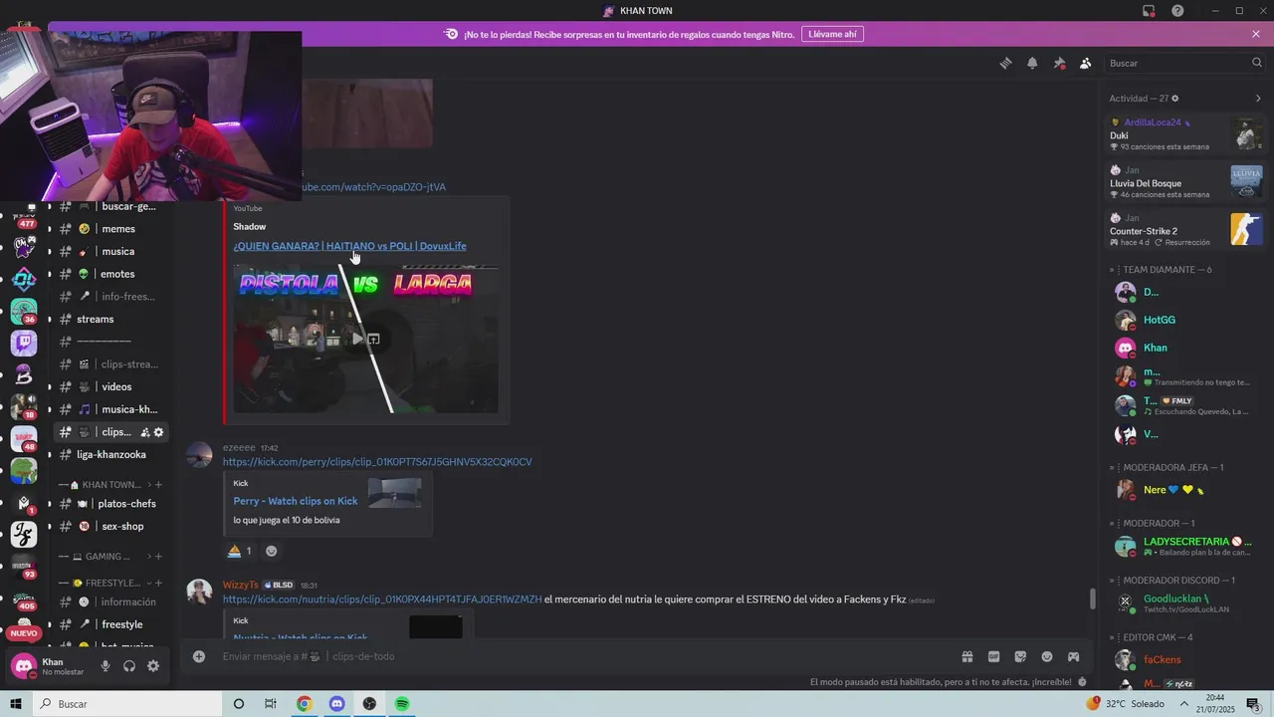Screen dimensions: 1274x717
Task: Open Nere member profile
Action: (x=1186, y=490)
